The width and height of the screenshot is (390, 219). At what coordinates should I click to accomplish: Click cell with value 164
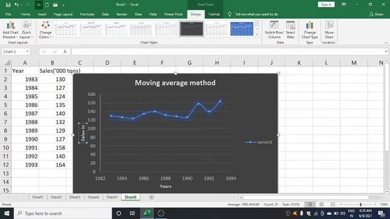[52, 165]
